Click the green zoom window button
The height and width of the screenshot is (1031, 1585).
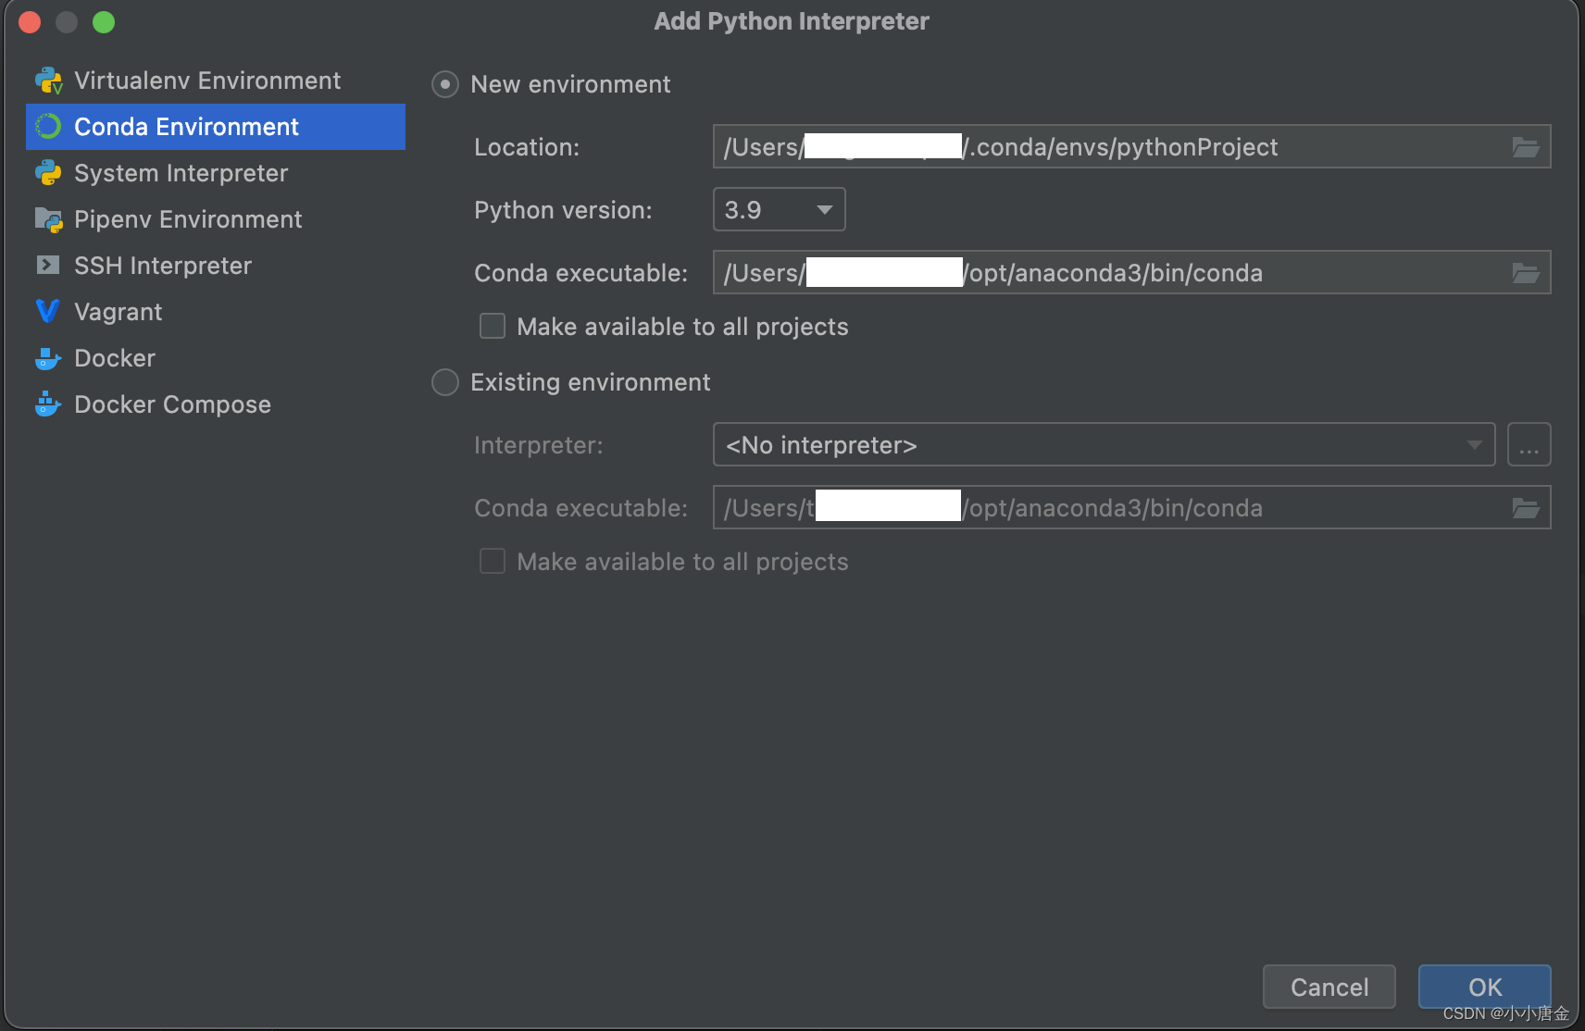pos(104,22)
